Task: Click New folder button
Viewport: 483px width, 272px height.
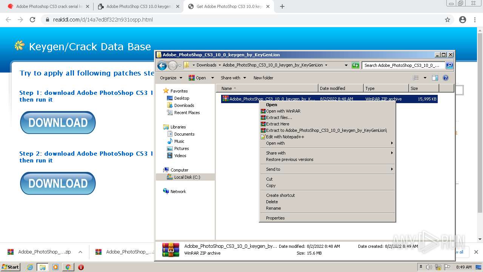Action: click(263, 78)
